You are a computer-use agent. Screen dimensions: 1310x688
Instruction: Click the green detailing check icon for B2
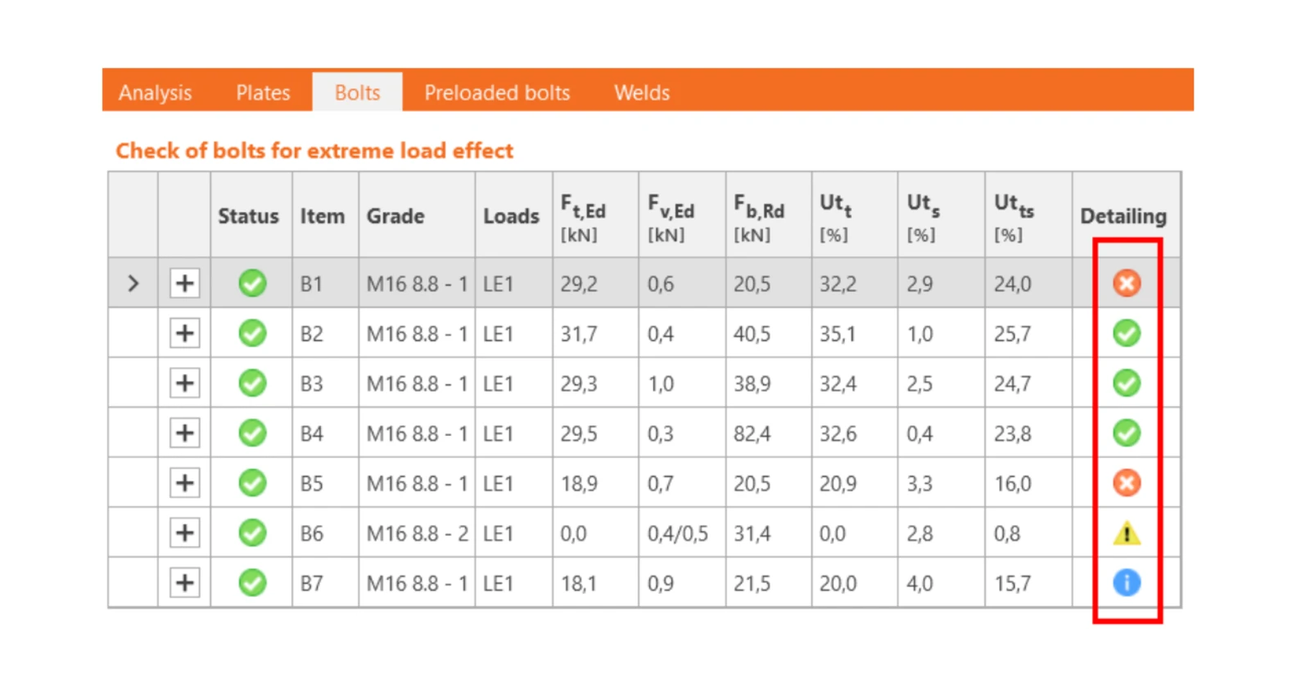click(x=1127, y=333)
